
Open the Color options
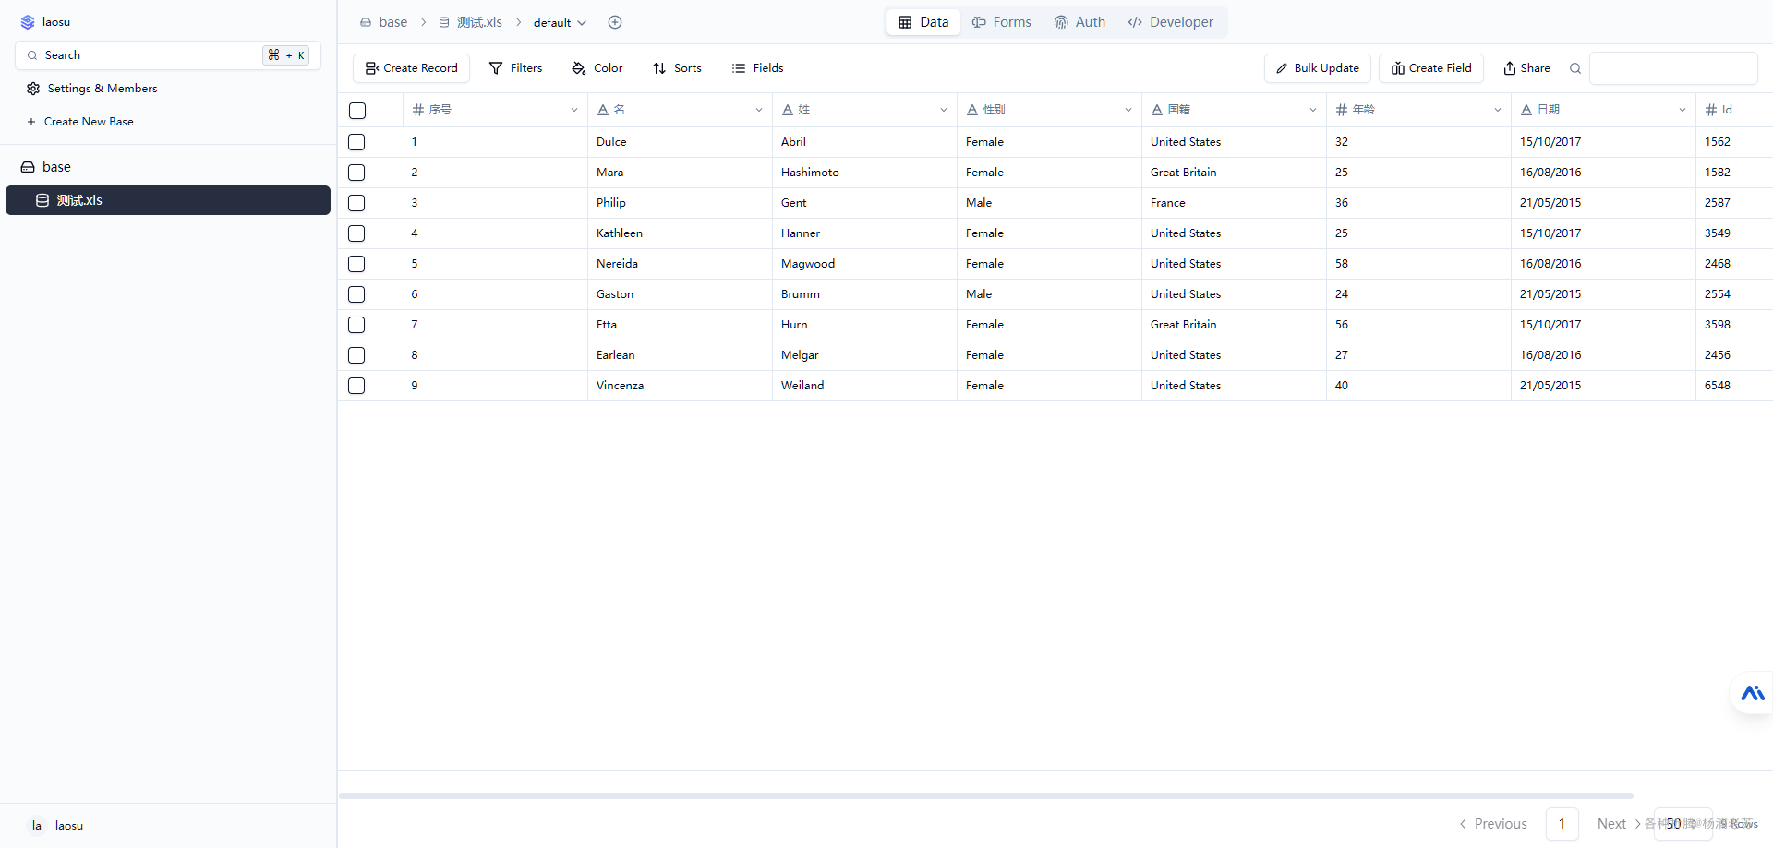pyautogui.click(x=597, y=68)
